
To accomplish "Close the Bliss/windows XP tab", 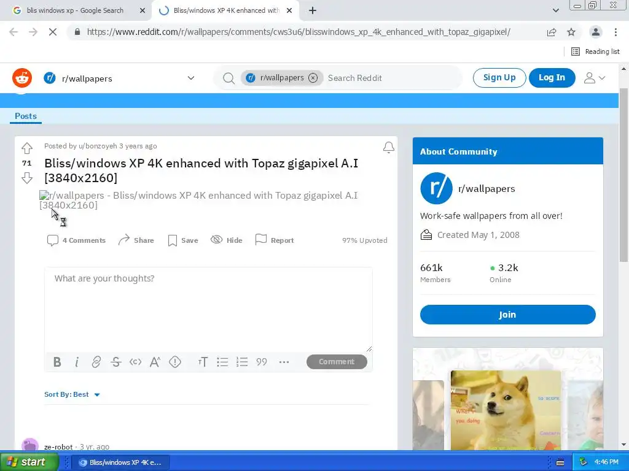I will [x=289, y=11].
